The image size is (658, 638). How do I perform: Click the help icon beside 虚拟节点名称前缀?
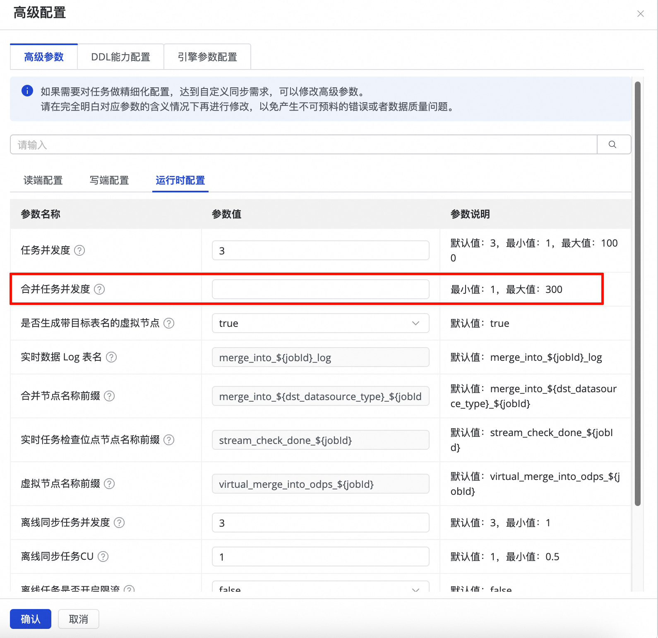[109, 484]
